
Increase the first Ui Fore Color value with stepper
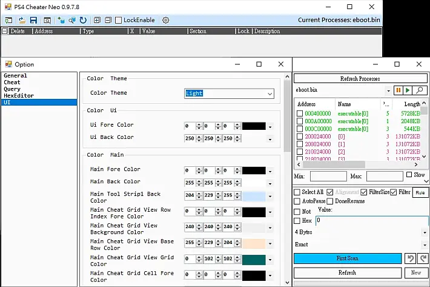coord(199,124)
